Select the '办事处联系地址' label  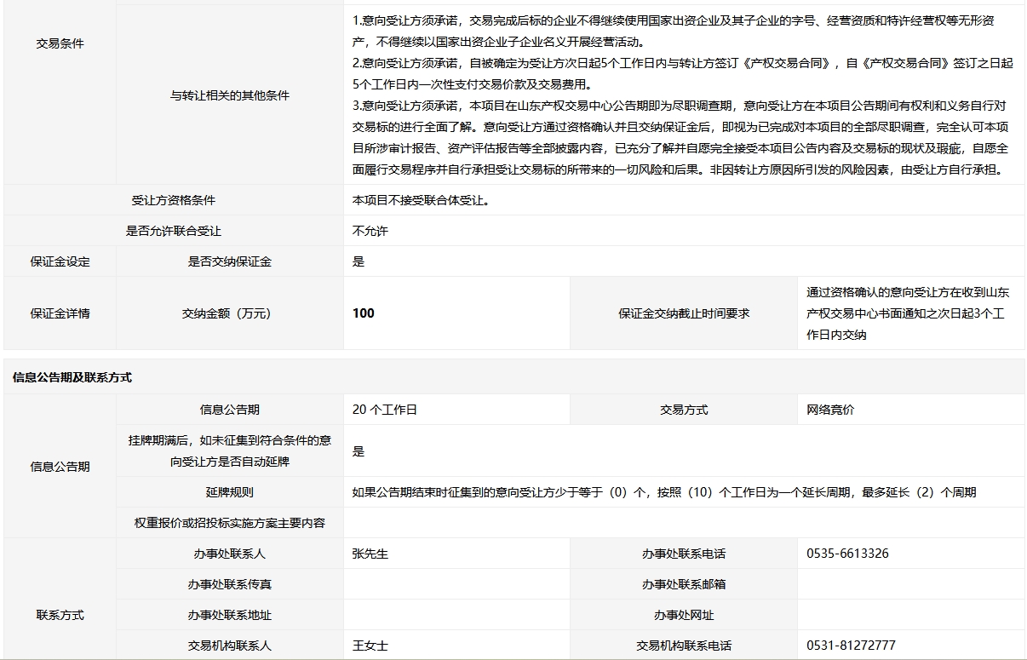pyautogui.click(x=229, y=615)
